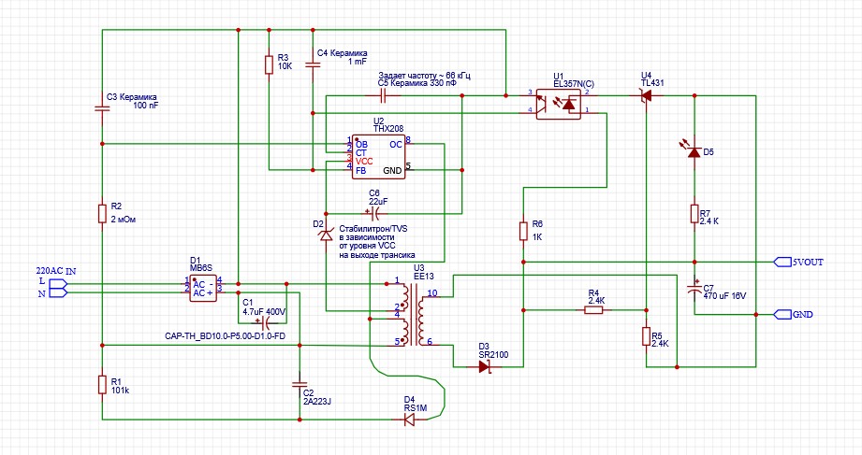Select the RS1M diode D4 symbol

pos(410,419)
